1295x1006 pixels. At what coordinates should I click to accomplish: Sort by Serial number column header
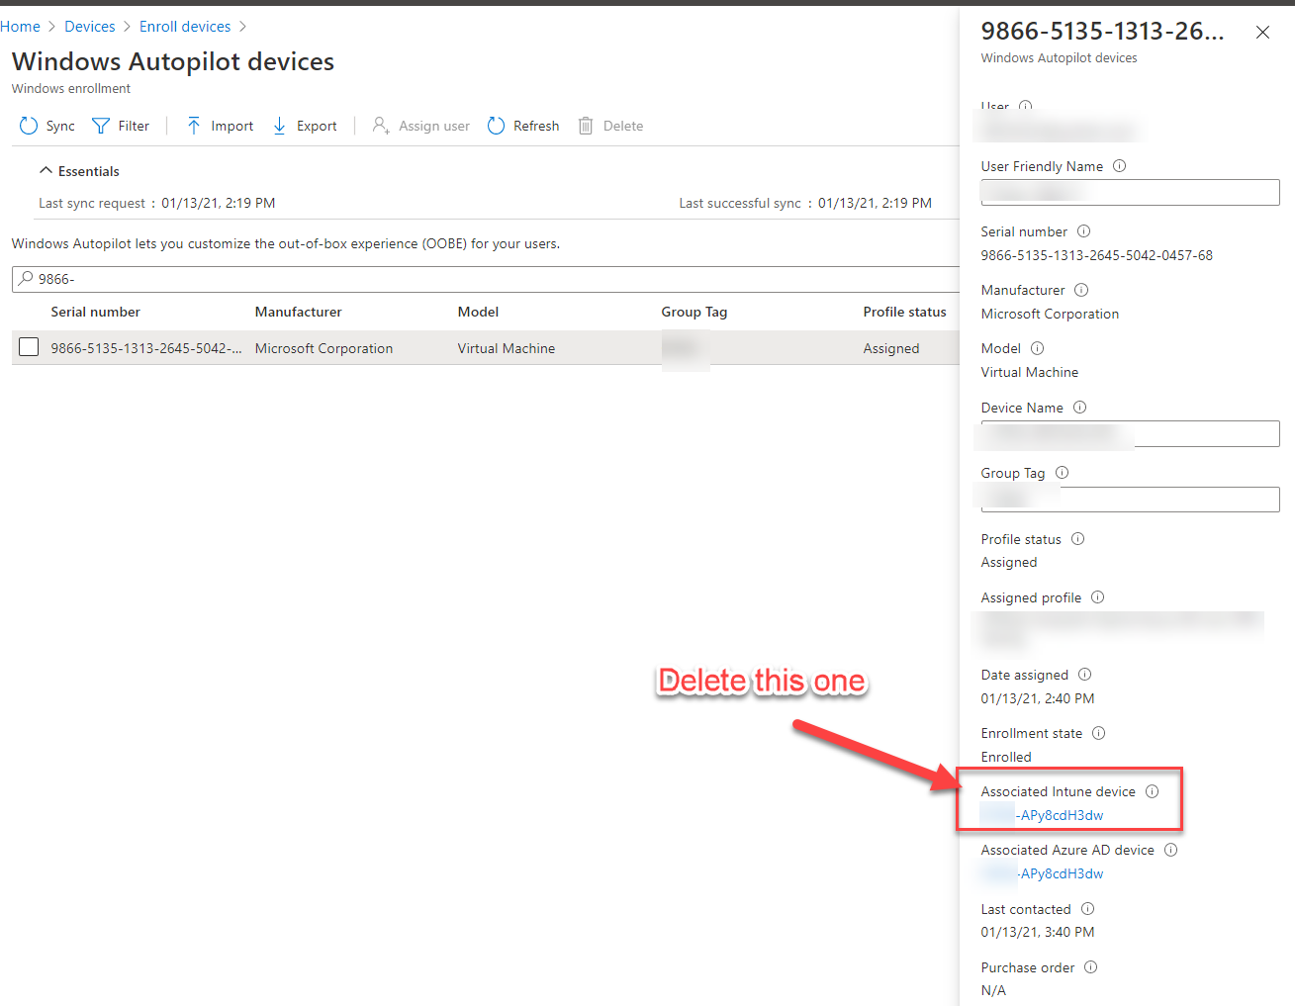pyautogui.click(x=96, y=312)
